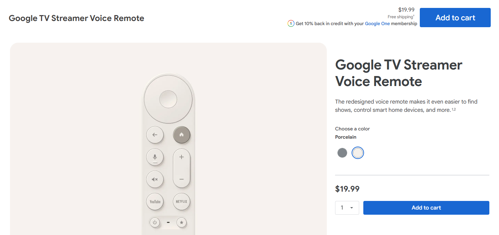Select the Porcelain color swatch
This screenshot has height=235, width=499.
point(358,153)
